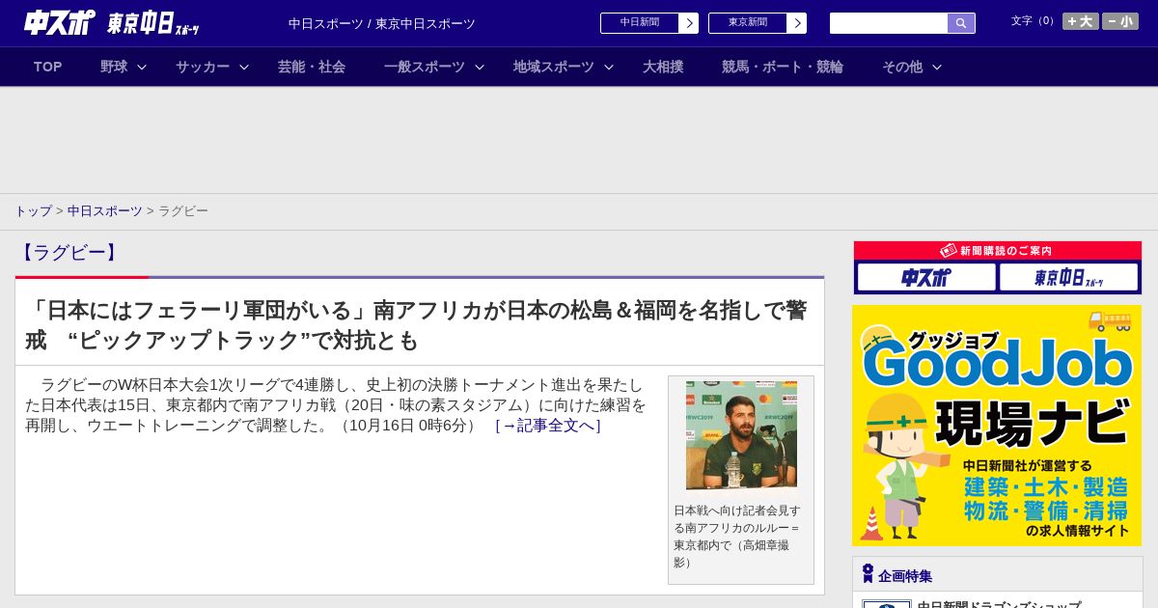Increase font size with 大 button
The width and height of the screenshot is (1158, 608).
(x=1080, y=21)
